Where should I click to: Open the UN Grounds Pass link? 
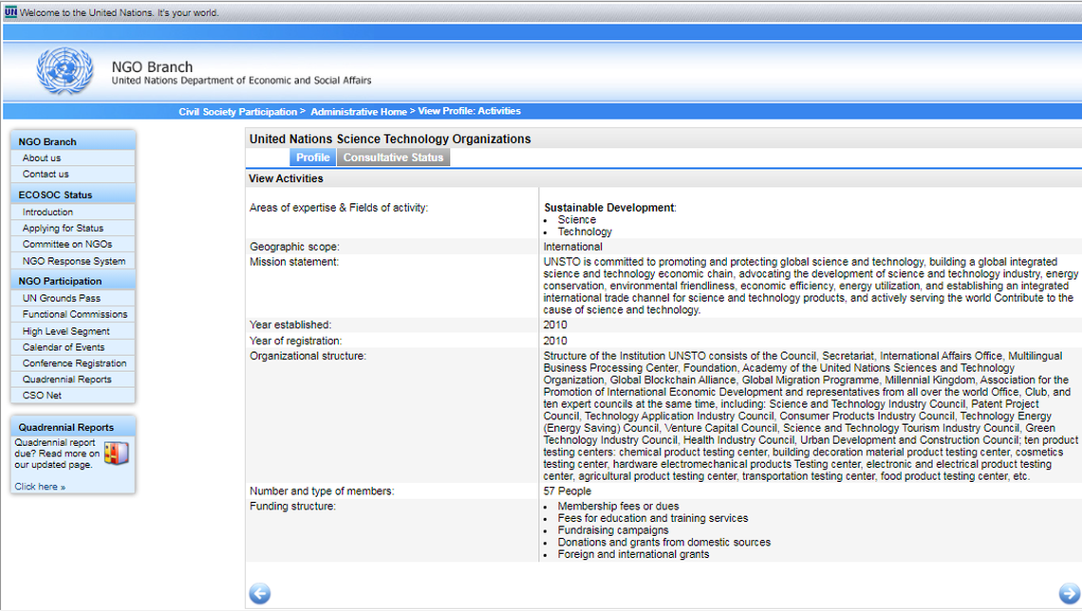click(x=62, y=299)
